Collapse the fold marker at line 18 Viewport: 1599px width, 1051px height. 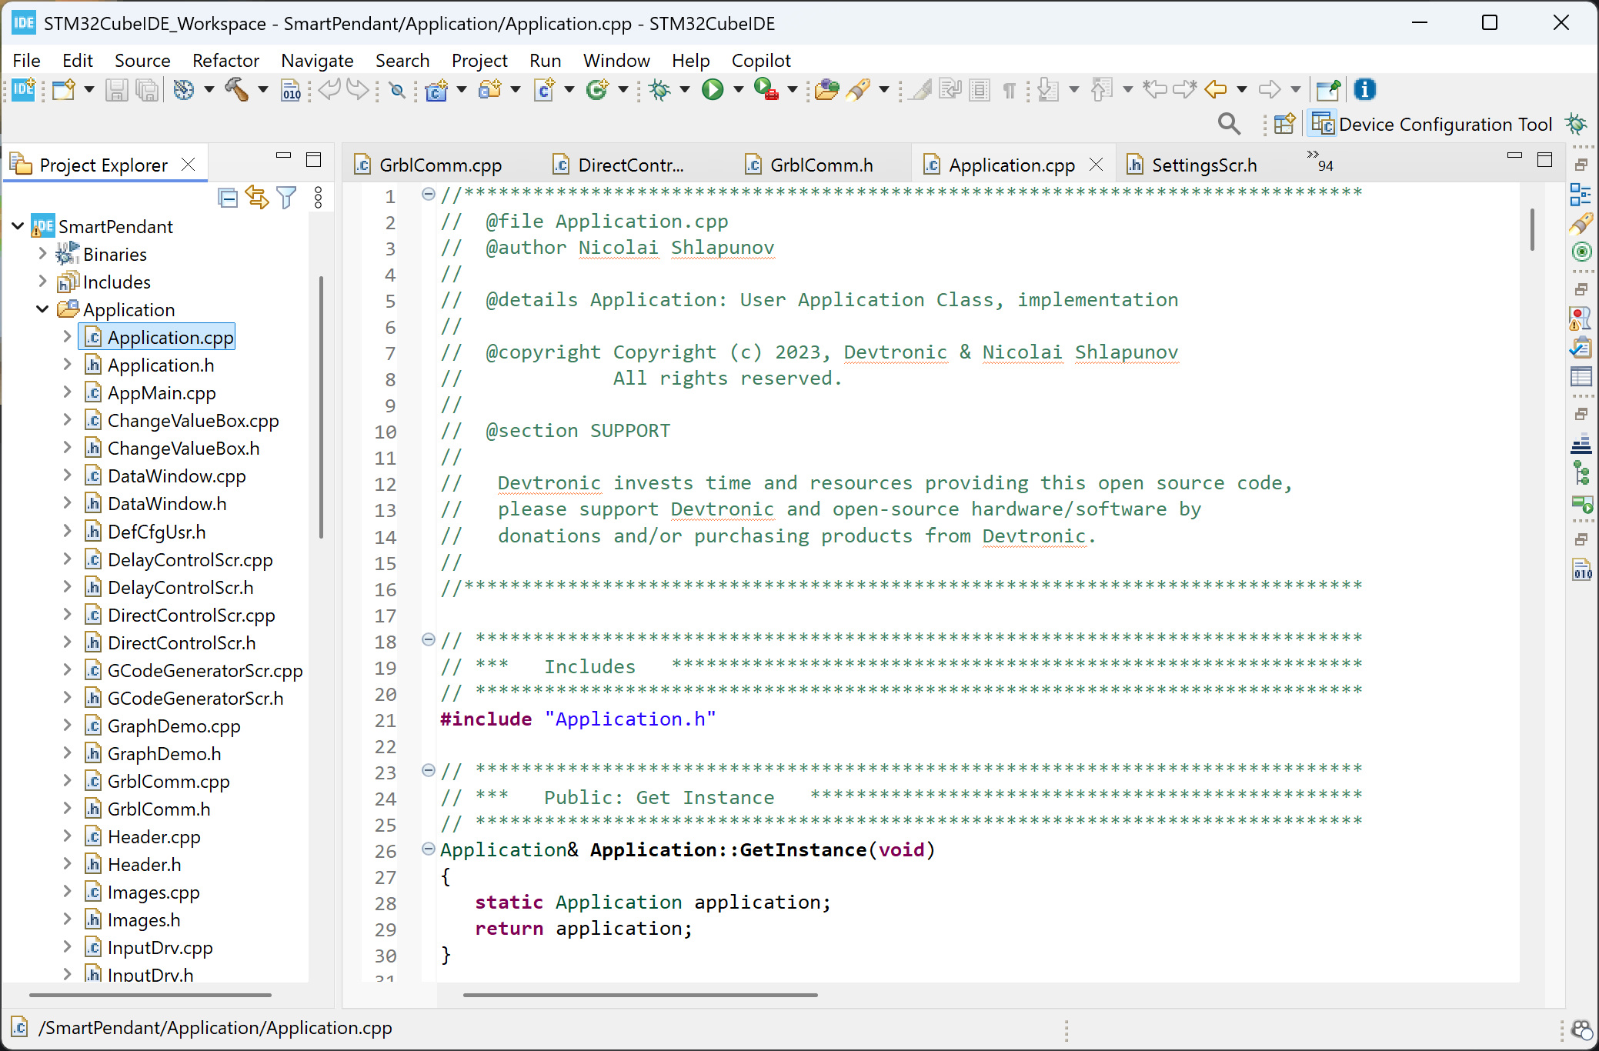429,639
